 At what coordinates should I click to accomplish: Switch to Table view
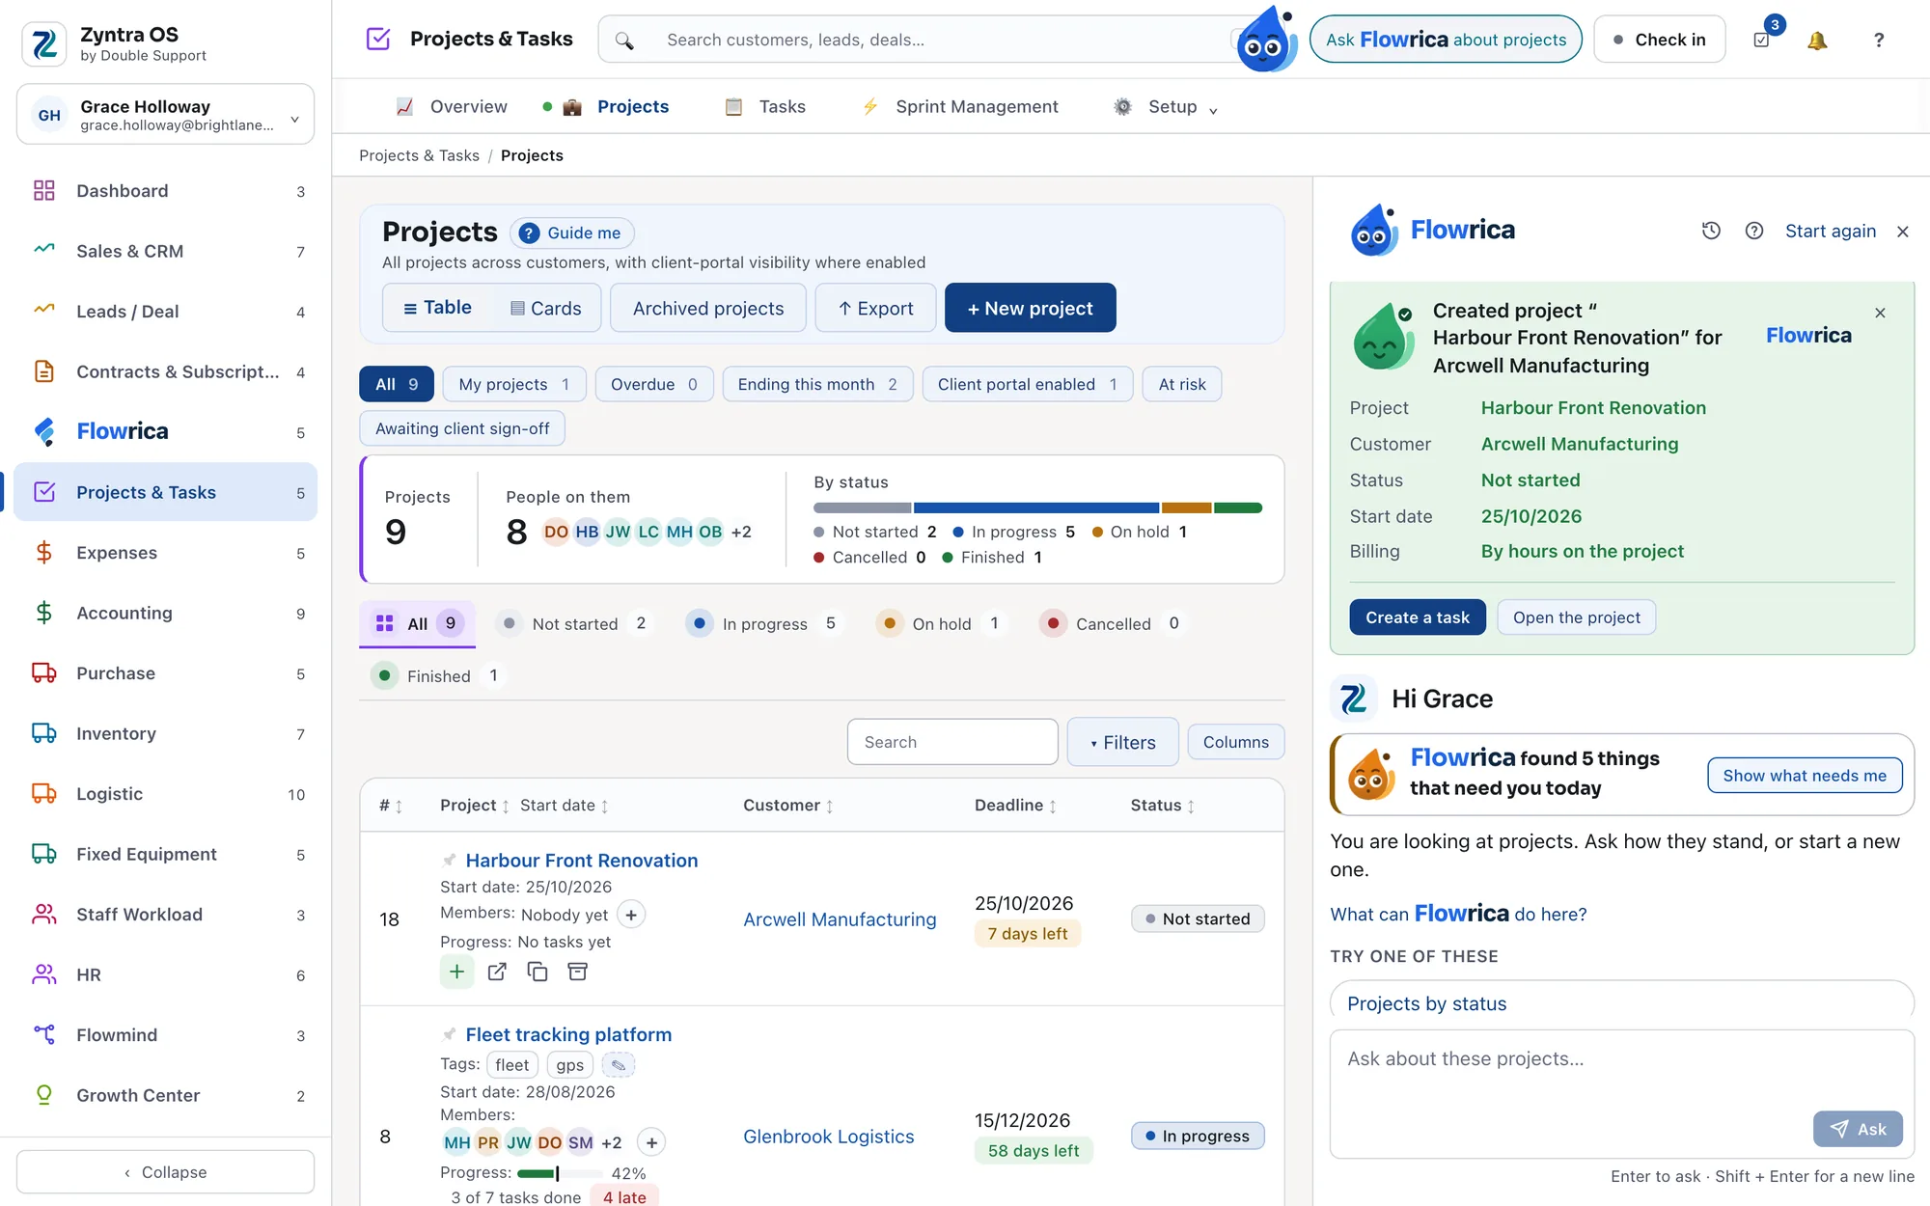tap(437, 308)
